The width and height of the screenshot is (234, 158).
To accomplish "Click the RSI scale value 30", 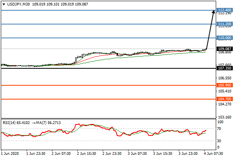I will 219,141.
